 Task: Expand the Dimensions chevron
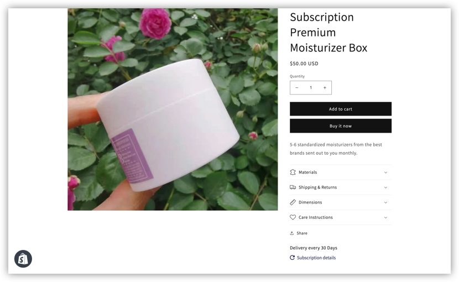[x=385, y=202]
